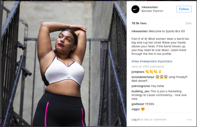
Task: Click the Nike swoosh profile avatar
Action: 135,9
